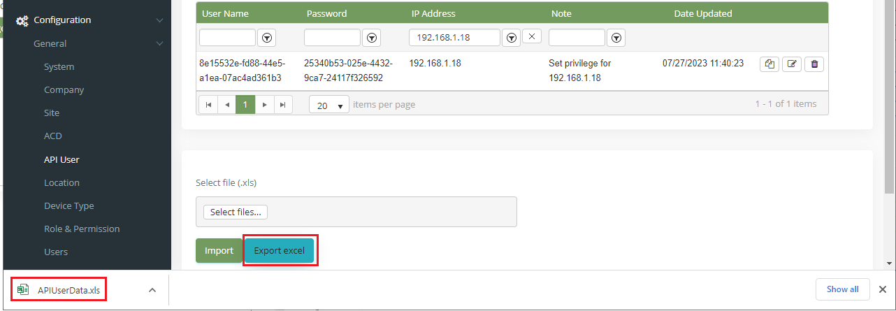
Task: Collapse the Configuration menu section
Action: (x=160, y=20)
